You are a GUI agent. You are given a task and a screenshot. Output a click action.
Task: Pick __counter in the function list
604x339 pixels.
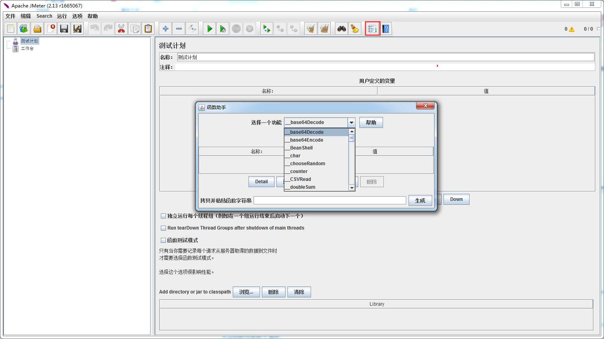click(x=317, y=171)
